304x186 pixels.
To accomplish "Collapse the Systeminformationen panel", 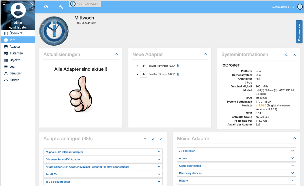I will coord(295,55).
